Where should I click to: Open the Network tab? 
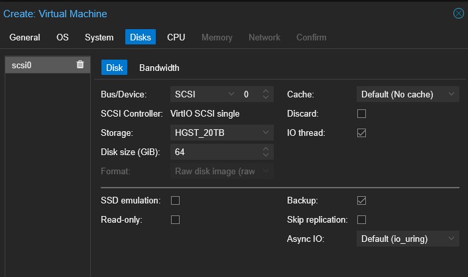coord(264,37)
